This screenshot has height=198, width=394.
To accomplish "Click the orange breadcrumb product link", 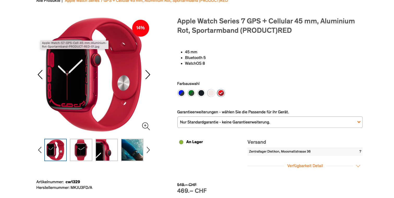I will click(147, 1).
